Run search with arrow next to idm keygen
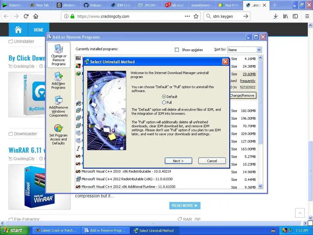This screenshot has height=235, width=313. 246,17
